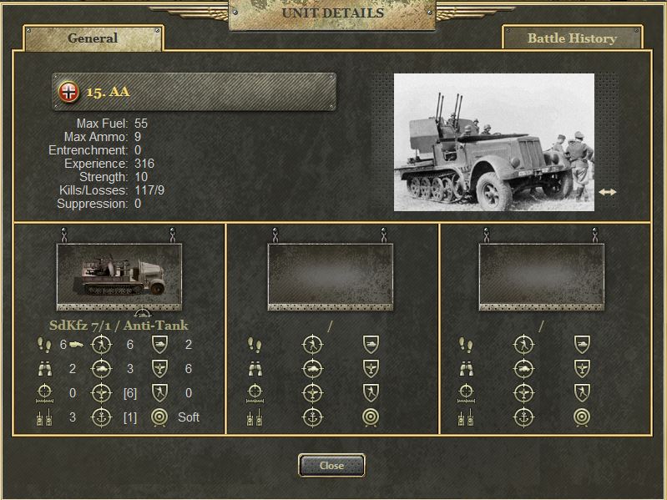This screenshot has height=500, width=667.
Task: Click the ground defense shield icon in the SdKfz 7/1 panel
Action: pos(159,345)
